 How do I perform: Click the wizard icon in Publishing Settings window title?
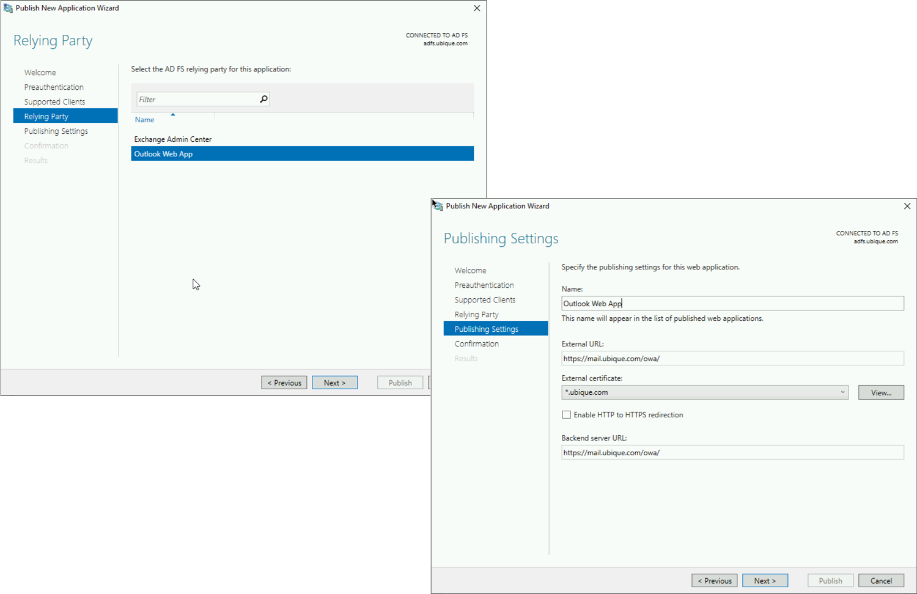(x=438, y=206)
